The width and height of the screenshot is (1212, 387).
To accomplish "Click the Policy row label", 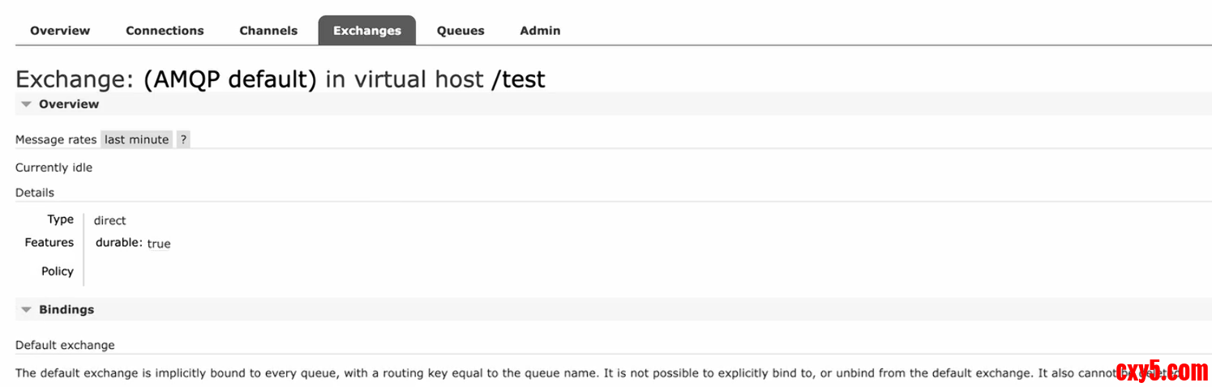I will coord(58,271).
